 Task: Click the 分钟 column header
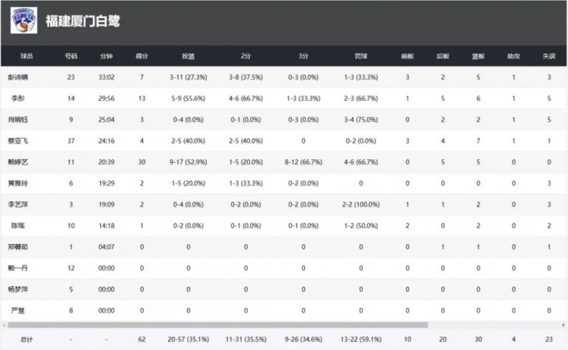[106, 56]
